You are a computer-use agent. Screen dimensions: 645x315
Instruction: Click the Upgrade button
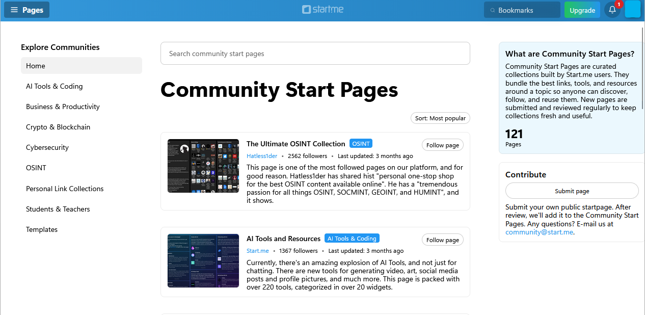coord(582,10)
